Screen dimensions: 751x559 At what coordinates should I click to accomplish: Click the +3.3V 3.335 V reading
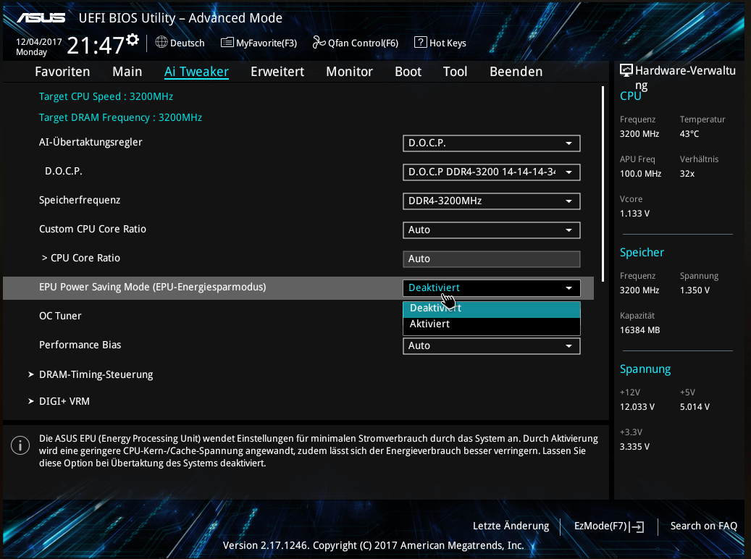(x=634, y=447)
